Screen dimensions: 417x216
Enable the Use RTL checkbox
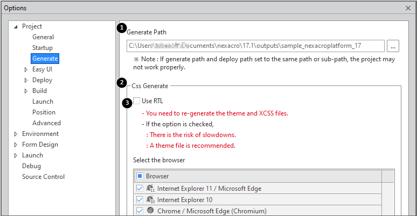tap(137, 100)
